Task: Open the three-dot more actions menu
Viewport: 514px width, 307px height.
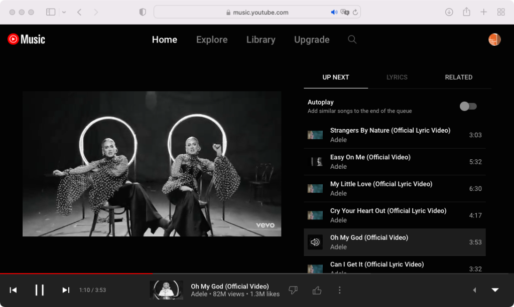Action: coord(340,290)
